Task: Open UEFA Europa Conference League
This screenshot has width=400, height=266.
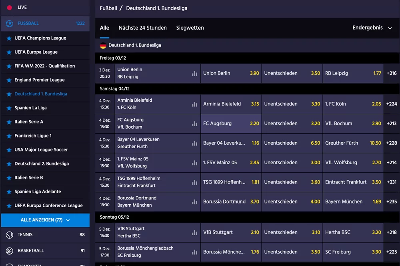Action: [x=45, y=206]
